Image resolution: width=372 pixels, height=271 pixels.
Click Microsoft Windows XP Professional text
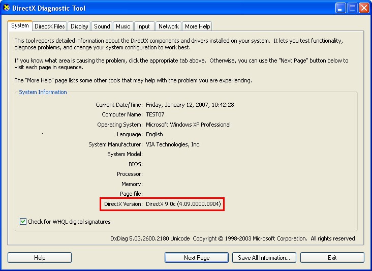[x=188, y=125]
